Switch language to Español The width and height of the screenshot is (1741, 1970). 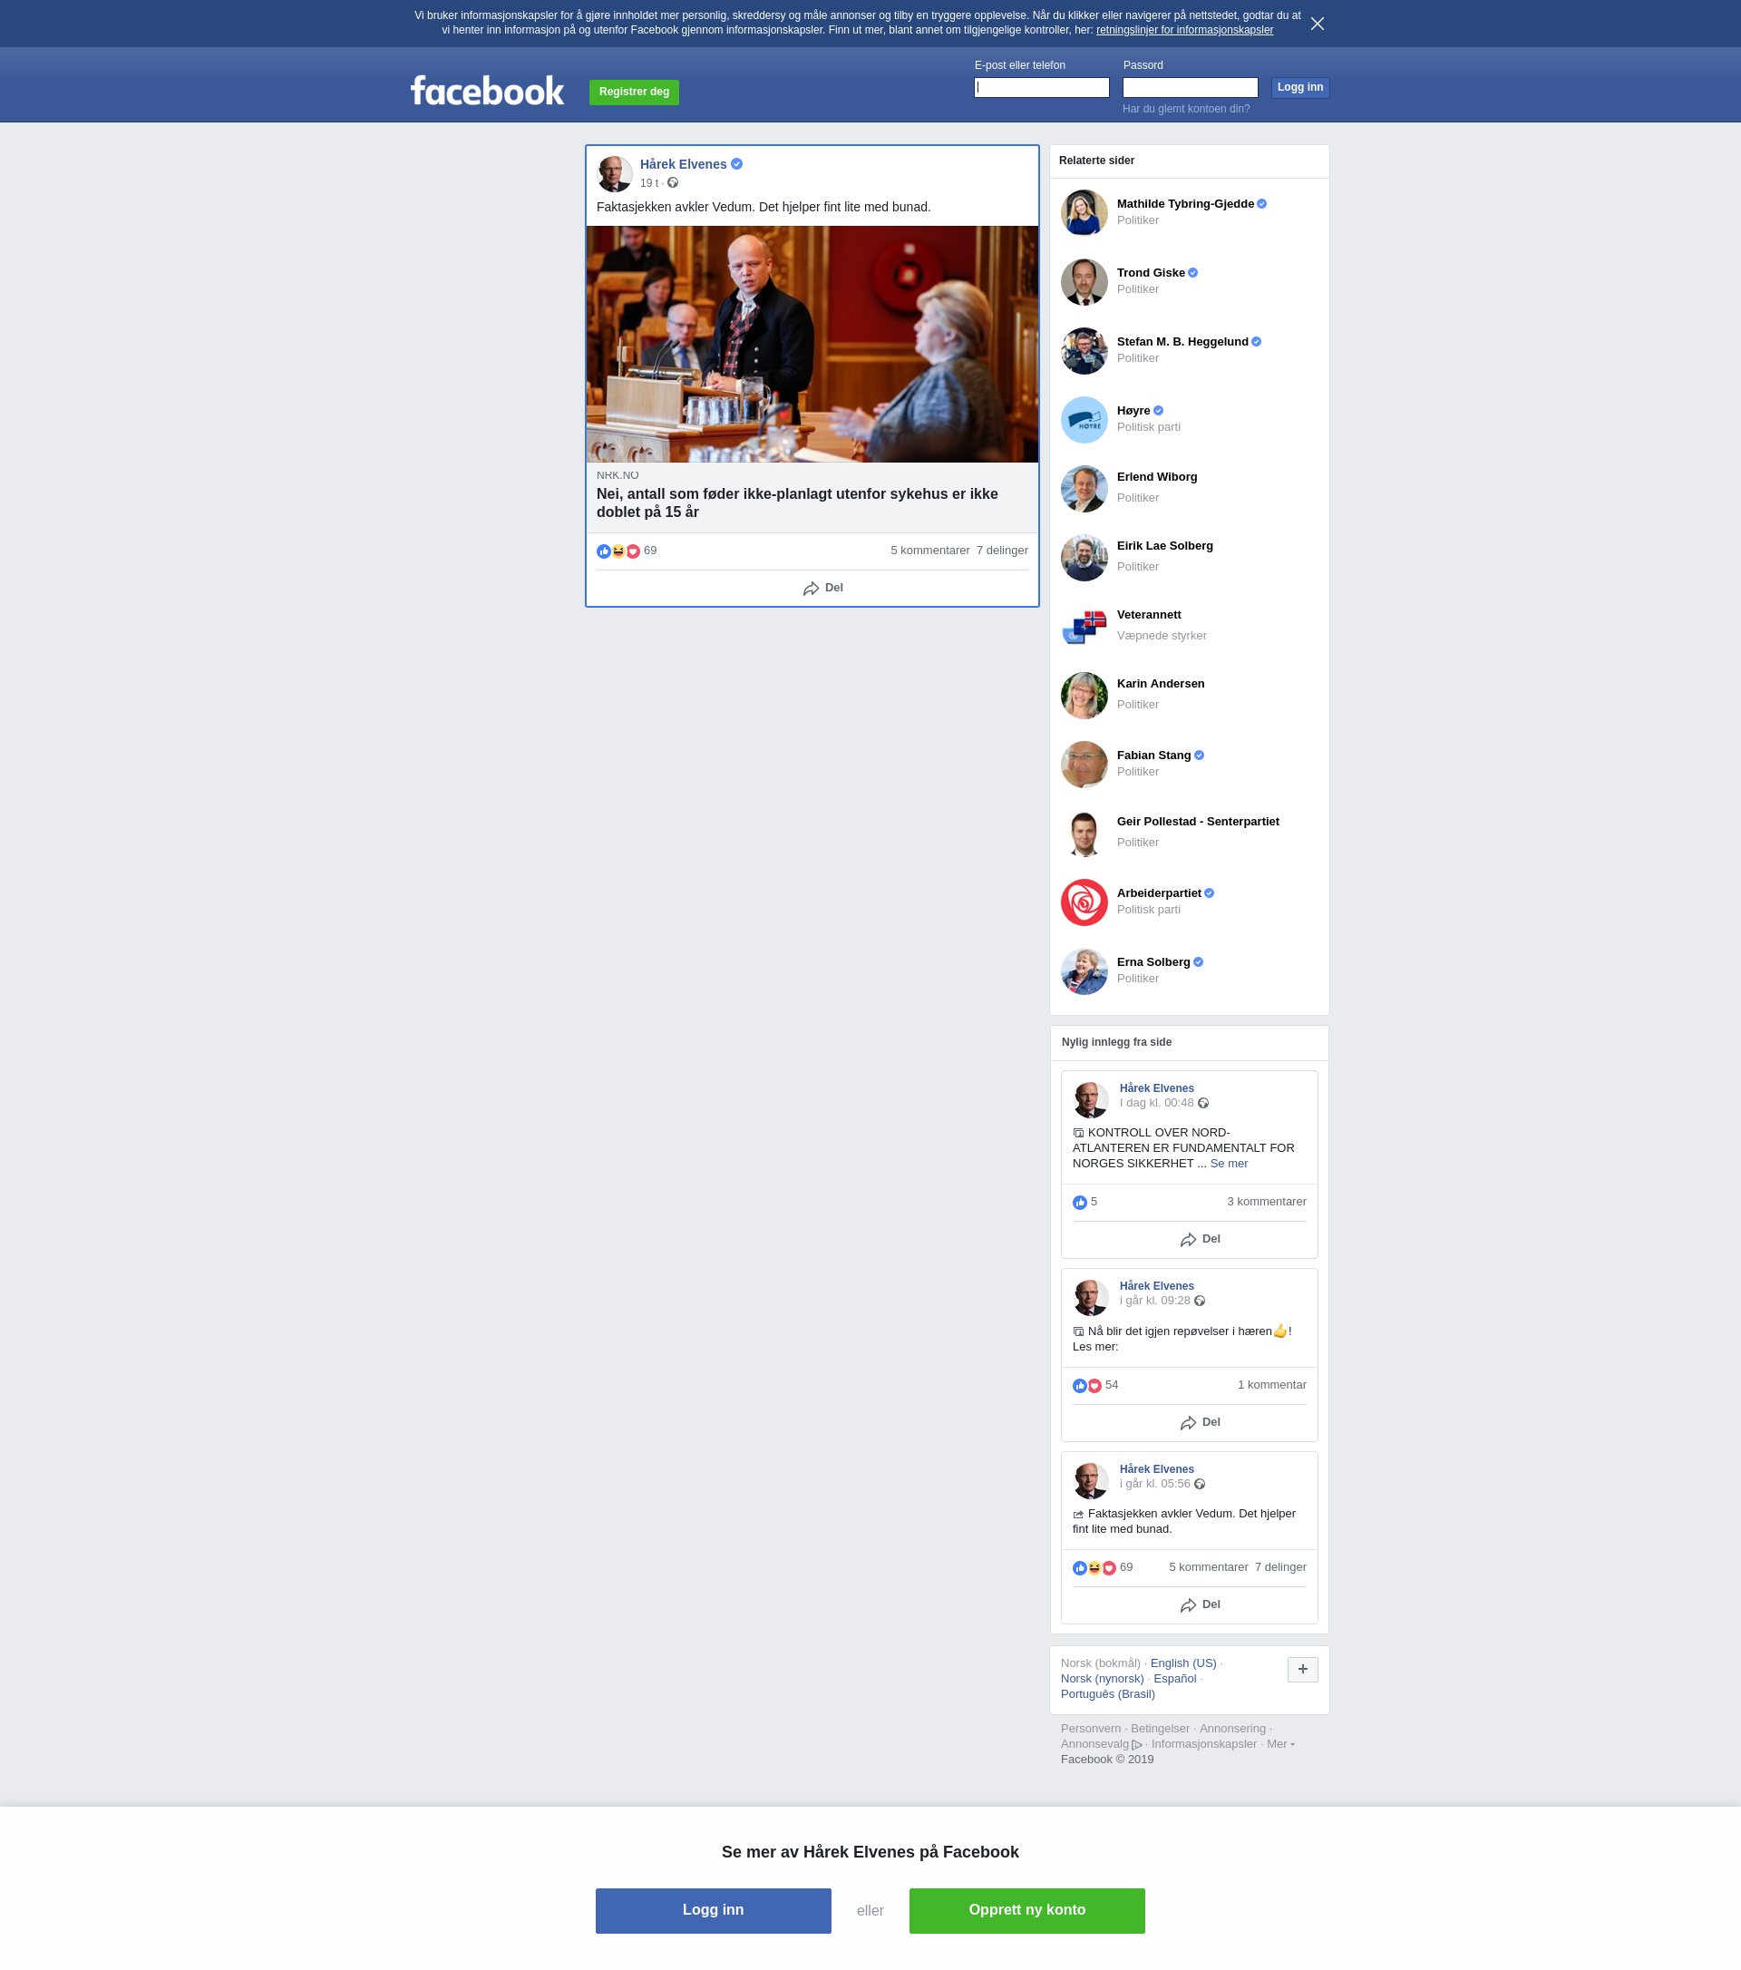click(x=1174, y=1679)
